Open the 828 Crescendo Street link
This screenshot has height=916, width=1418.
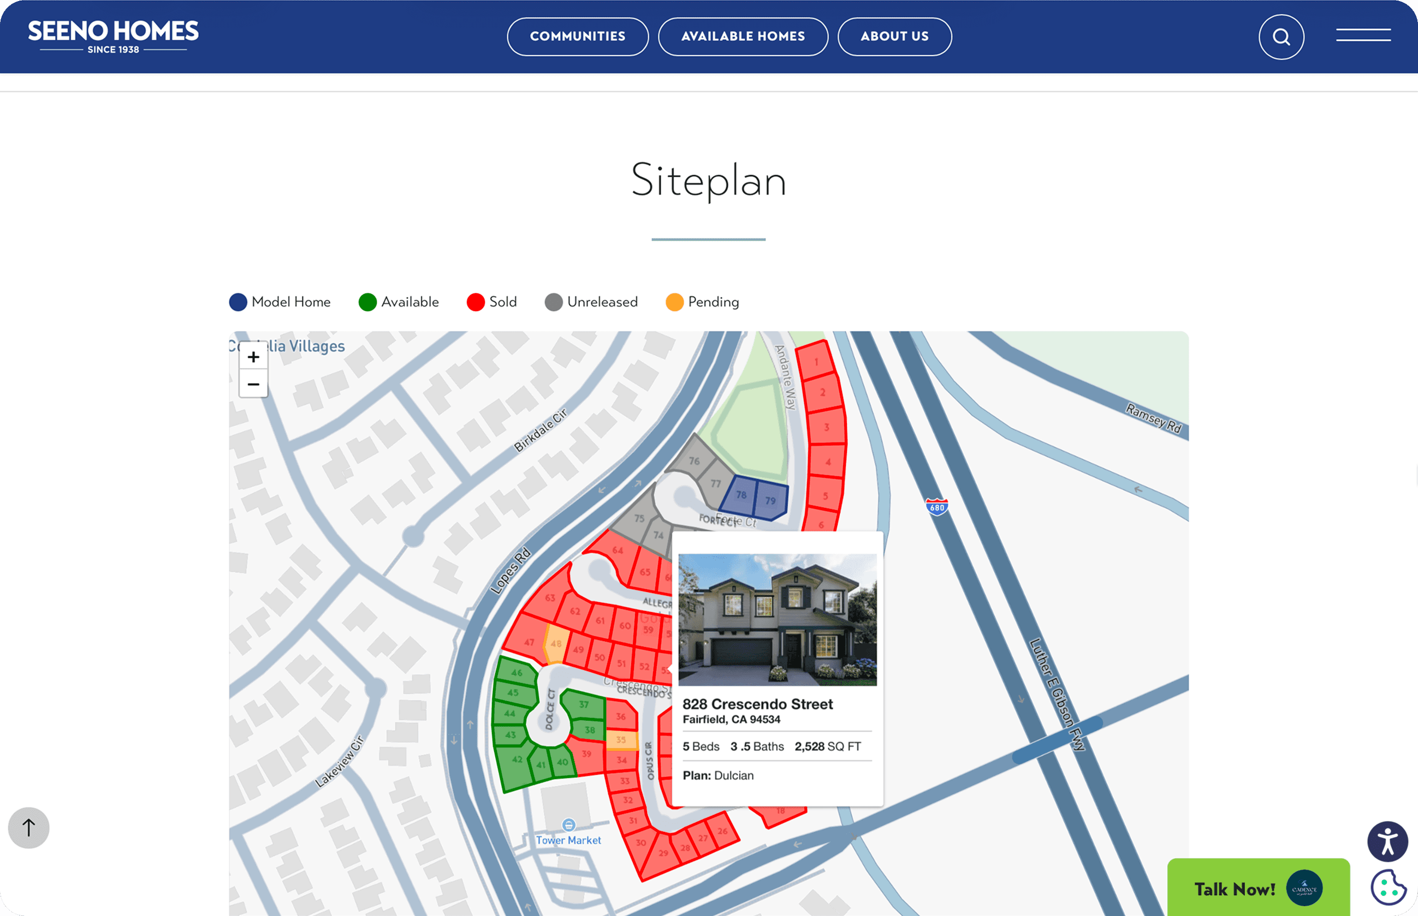pos(757,704)
